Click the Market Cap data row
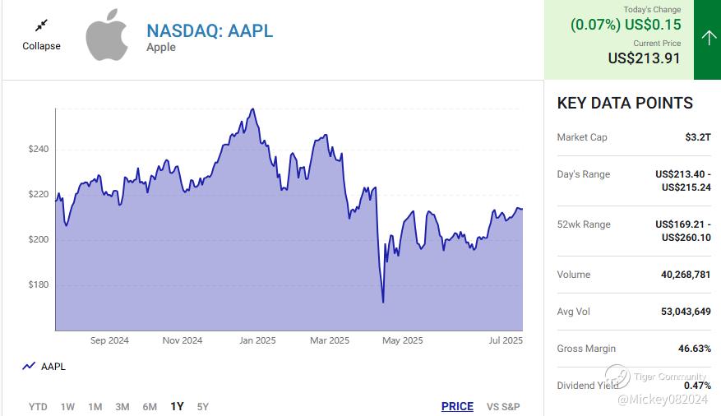Screen dimensions: 721x416 pos(633,137)
